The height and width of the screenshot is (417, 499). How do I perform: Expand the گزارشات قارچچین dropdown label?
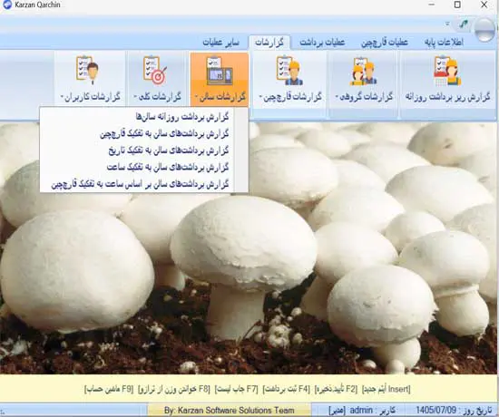click(290, 97)
